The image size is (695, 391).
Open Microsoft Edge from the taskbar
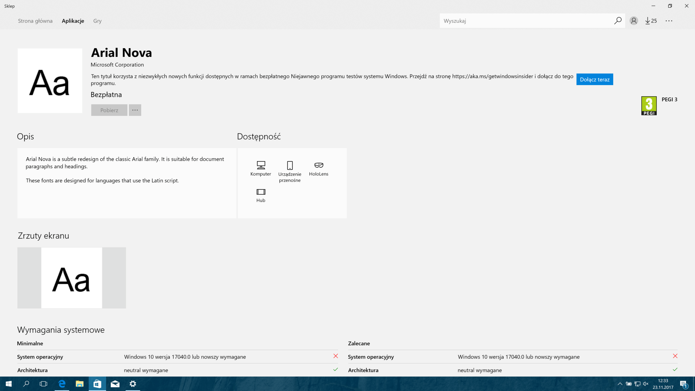click(x=62, y=384)
